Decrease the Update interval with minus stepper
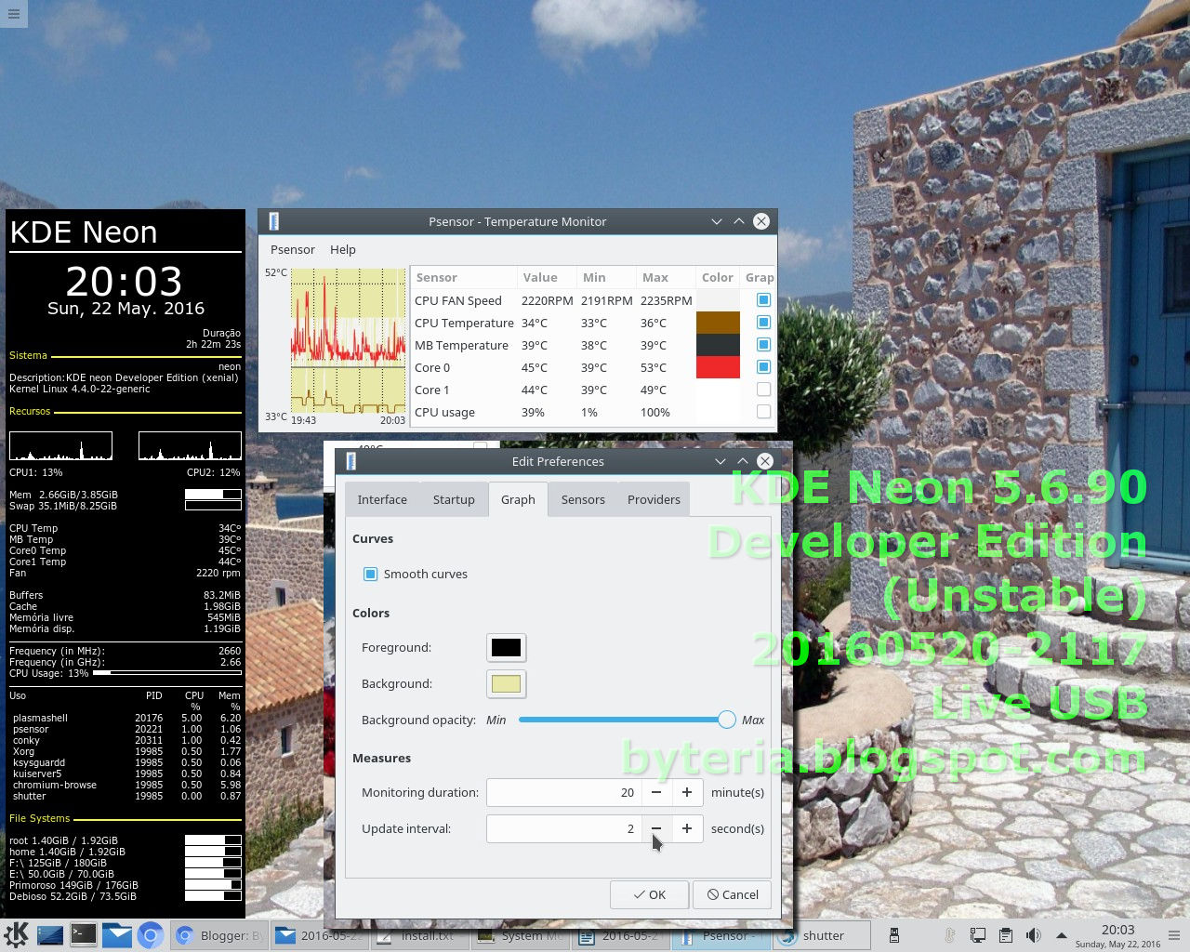The width and height of the screenshot is (1190, 952). pyautogui.click(x=656, y=828)
